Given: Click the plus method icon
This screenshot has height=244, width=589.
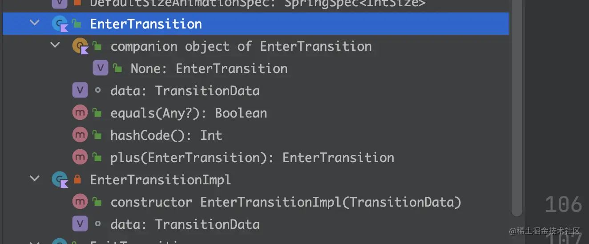Looking at the screenshot, I should (x=80, y=158).
